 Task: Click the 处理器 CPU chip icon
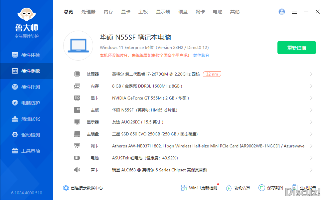coord(77,74)
